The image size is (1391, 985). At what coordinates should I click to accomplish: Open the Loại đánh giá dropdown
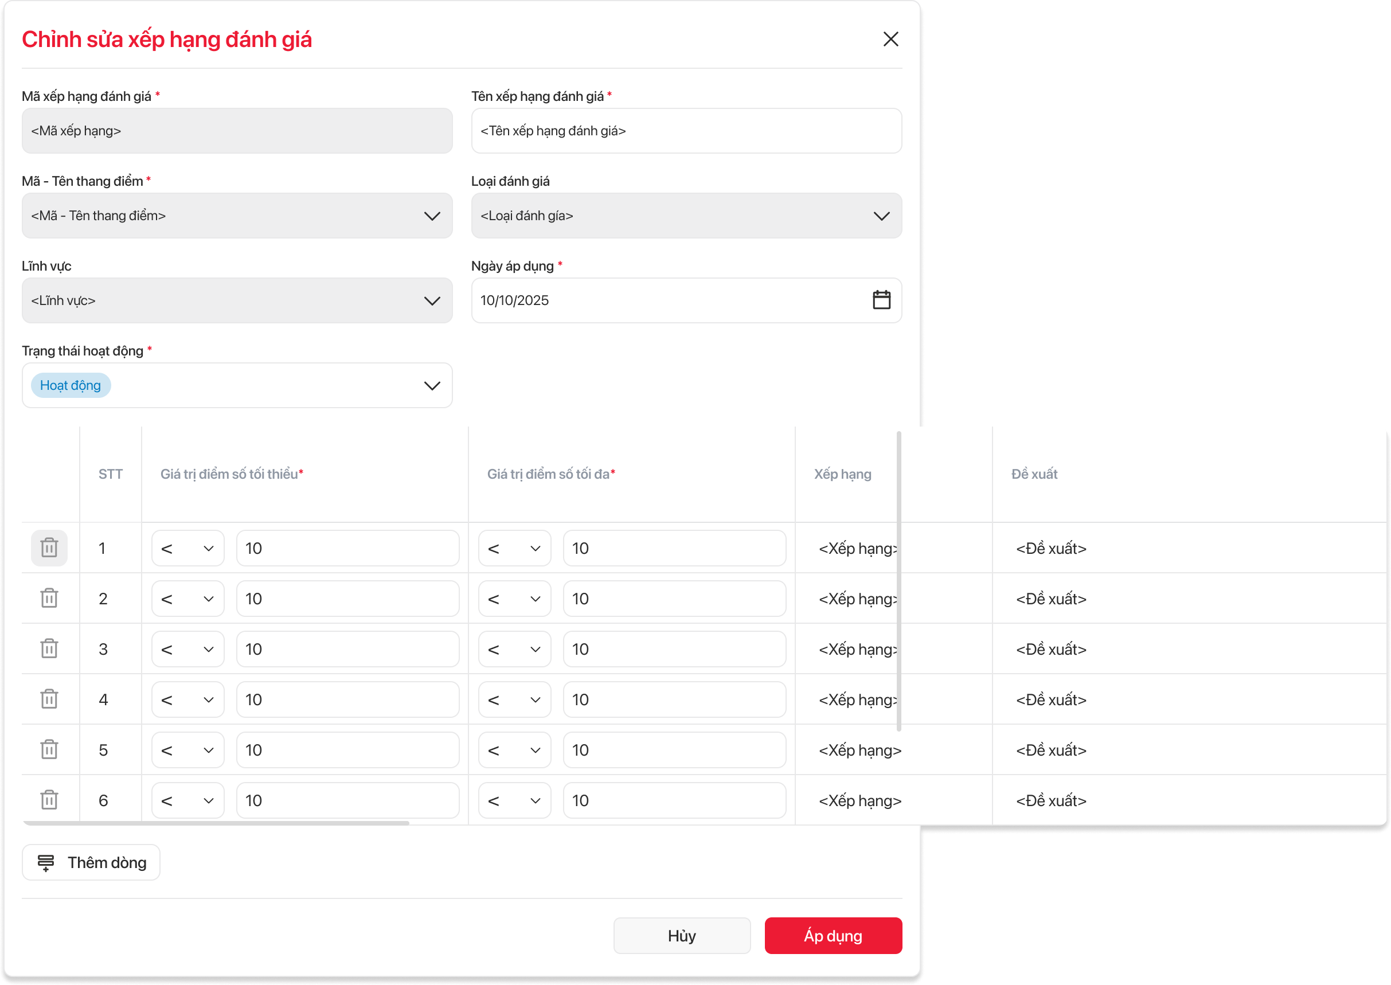(881, 216)
